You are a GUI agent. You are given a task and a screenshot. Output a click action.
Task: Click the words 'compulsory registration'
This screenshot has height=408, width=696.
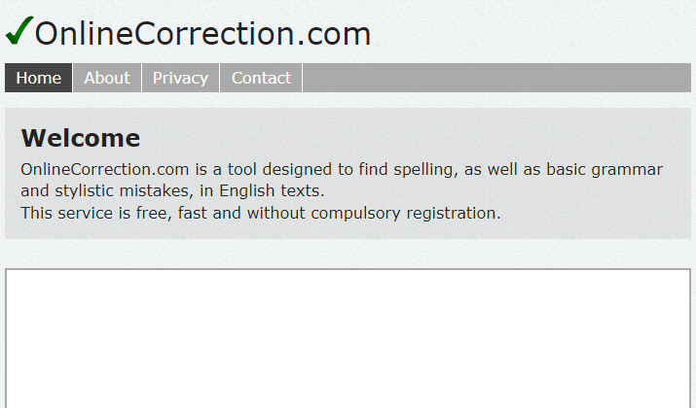click(406, 214)
